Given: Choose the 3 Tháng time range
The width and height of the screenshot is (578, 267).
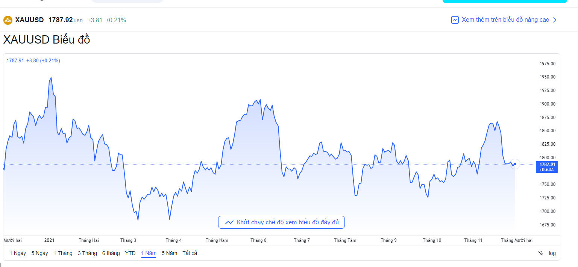Looking at the screenshot, I should pos(87,253).
